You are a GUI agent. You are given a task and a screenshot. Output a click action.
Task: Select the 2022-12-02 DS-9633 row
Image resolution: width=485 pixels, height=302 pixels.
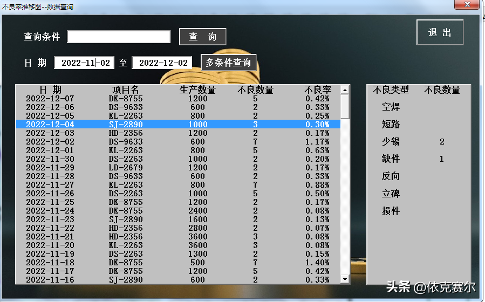178,142
